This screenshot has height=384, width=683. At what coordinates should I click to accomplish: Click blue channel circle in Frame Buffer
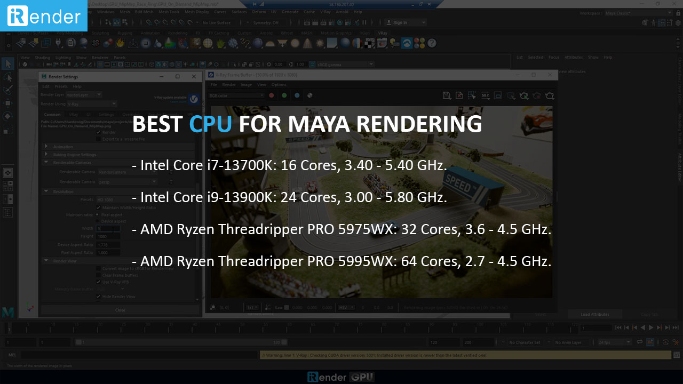click(297, 95)
